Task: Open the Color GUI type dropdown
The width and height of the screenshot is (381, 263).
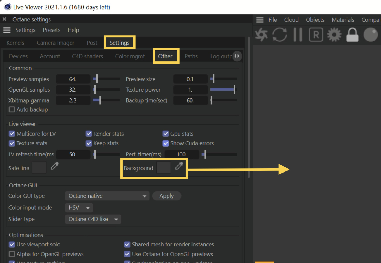Action: point(107,196)
